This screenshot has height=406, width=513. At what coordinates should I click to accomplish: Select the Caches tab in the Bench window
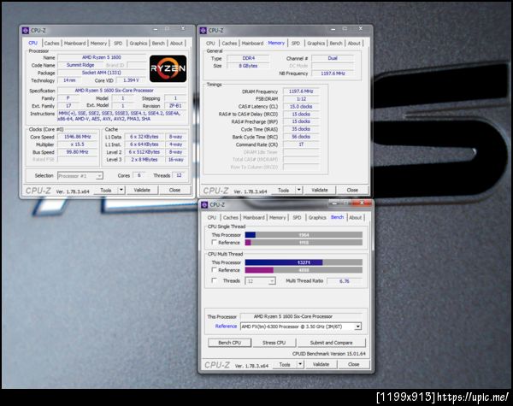point(231,218)
